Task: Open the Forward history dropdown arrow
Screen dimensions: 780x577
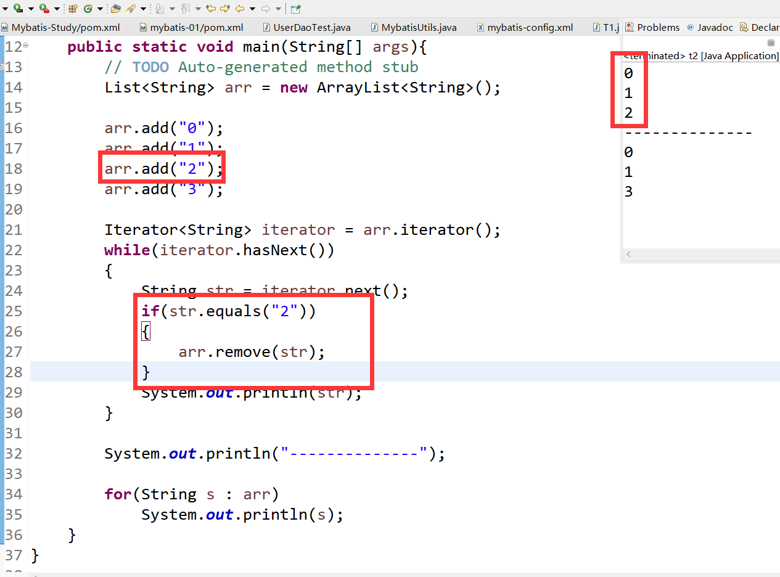Action: (x=278, y=9)
